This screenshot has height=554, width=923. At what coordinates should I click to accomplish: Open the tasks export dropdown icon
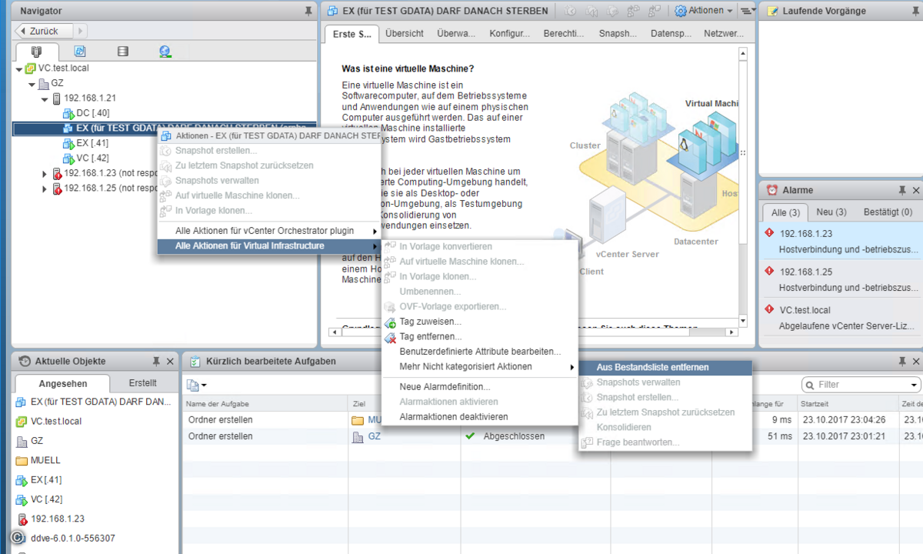click(x=197, y=385)
